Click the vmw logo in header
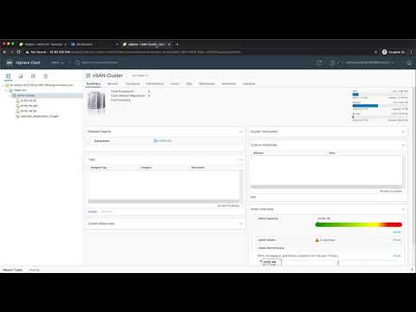The height and width of the screenshot is (312, 416). [10, 62]
